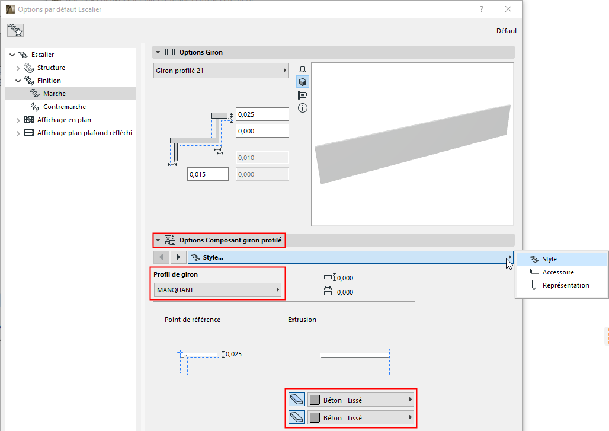Go to the next settings page arrow
Viewport: 609px width, 431px height.
(178, 257)
